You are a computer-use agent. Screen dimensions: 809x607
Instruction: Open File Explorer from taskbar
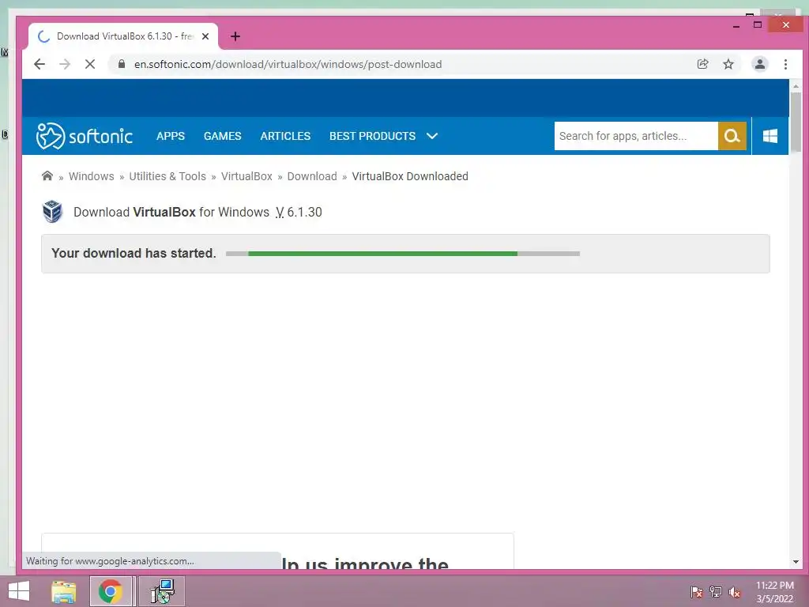click(x=63, y=591)
